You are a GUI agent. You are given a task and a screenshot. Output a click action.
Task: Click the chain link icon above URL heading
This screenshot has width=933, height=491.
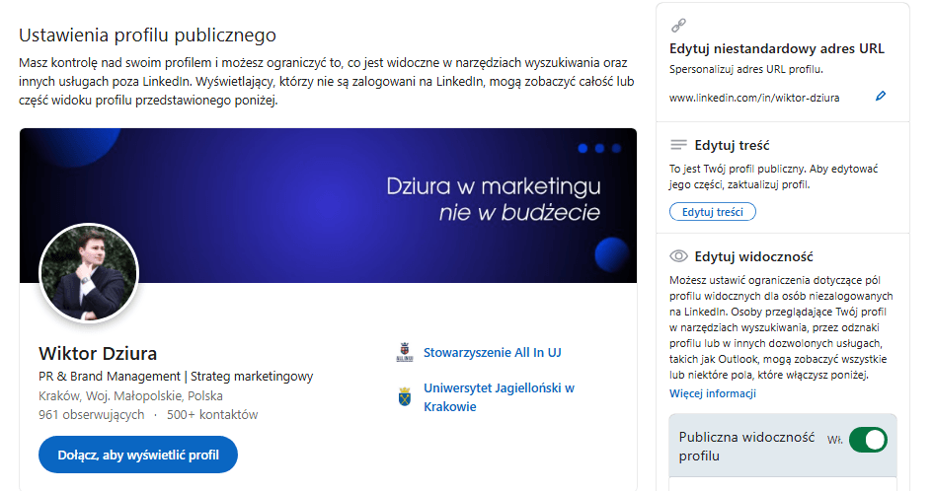click(x=678, y=25)
